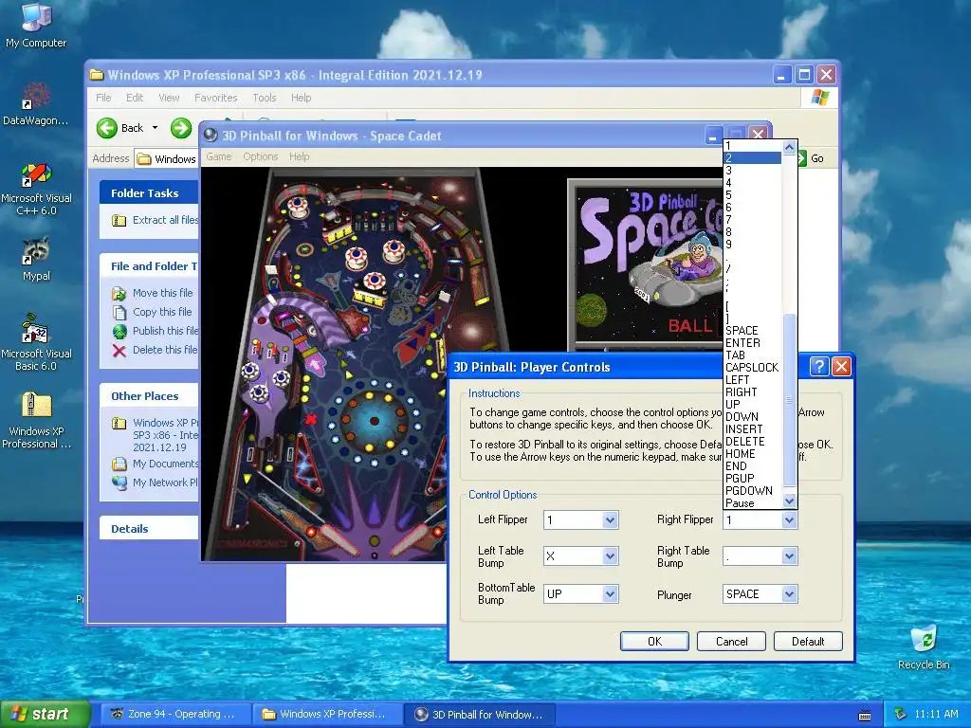Open the Tools menu in Explorer window
The width and height of the screenshot is (971, 728).
(x=265, y=98)
